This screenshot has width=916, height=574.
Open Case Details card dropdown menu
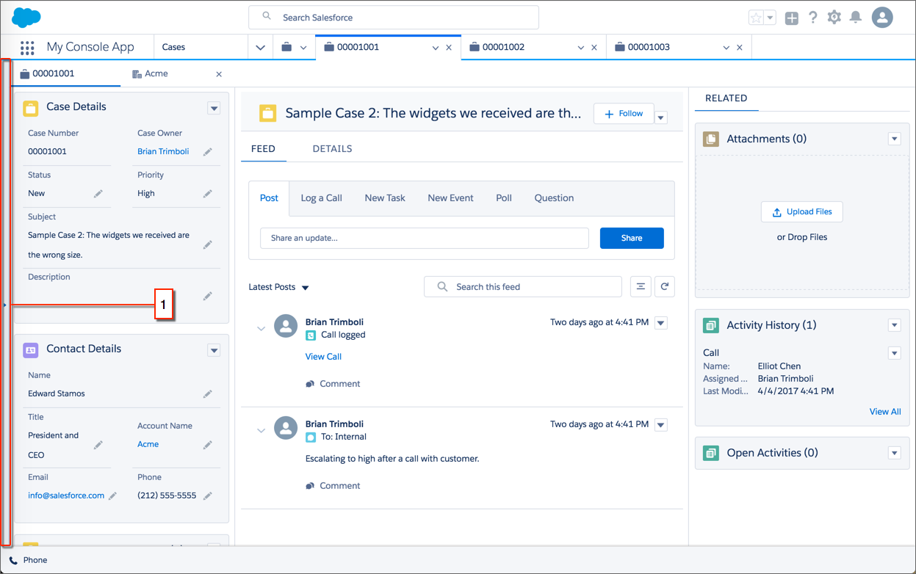(214, 108)
